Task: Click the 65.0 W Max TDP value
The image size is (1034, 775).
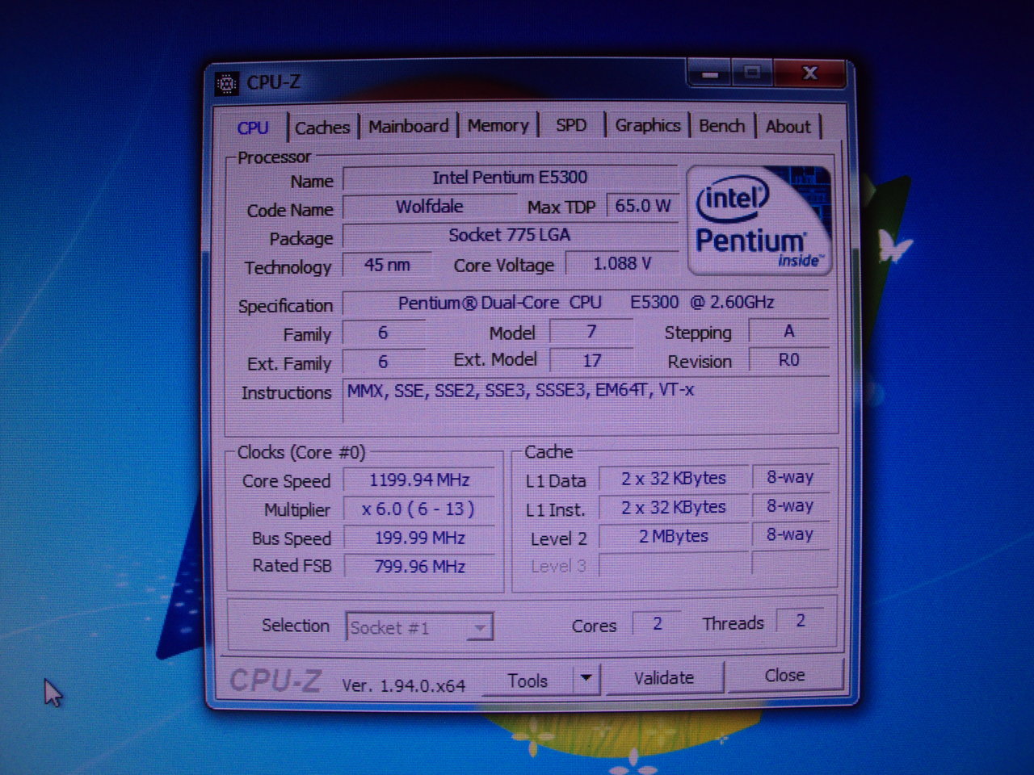Action: [642, 206]
